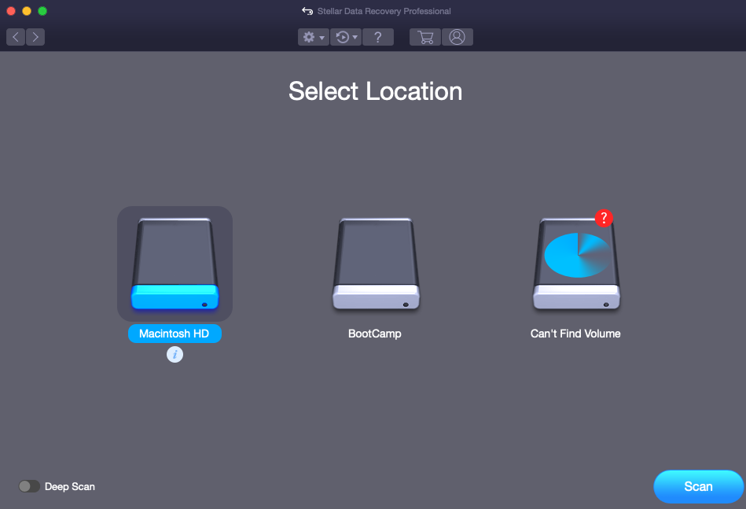Close the window with the red button
Image resolution: width=746 pixels, height=509 pixels.
point(11,11)
